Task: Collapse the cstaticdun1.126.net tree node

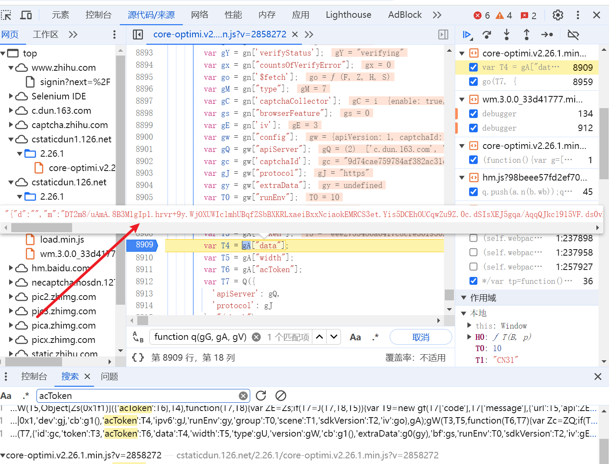Action: coord(11,139)
